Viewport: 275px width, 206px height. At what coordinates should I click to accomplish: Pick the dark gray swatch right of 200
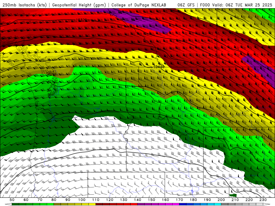pyautogui.click(x=225, y=204)
